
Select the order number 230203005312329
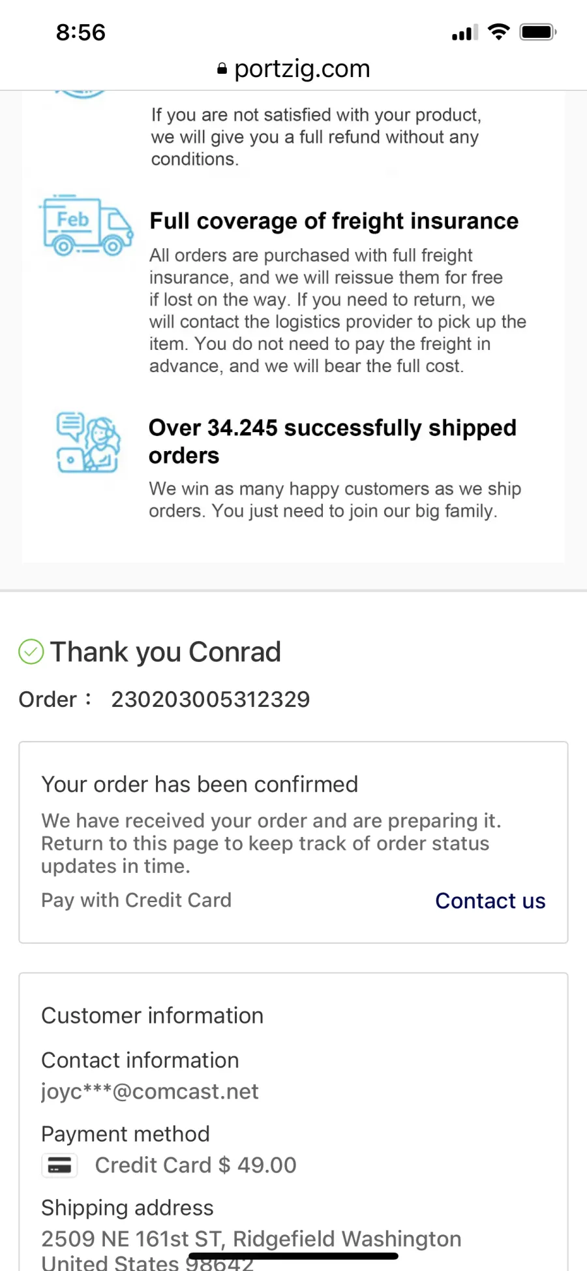[211, 699]
